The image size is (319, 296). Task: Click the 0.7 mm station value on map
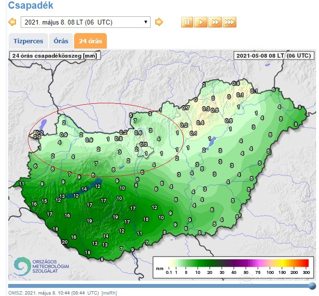coord(186,108)
